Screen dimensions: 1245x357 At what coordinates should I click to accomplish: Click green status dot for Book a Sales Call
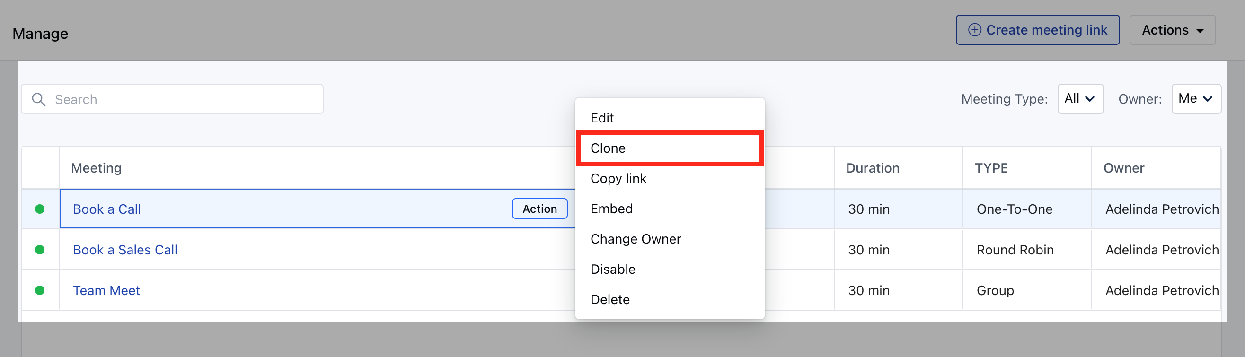(x=40, y=250)
